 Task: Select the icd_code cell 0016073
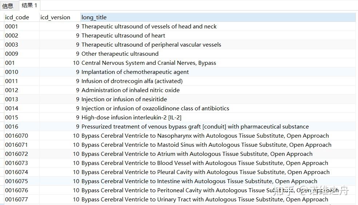point(16,163)
